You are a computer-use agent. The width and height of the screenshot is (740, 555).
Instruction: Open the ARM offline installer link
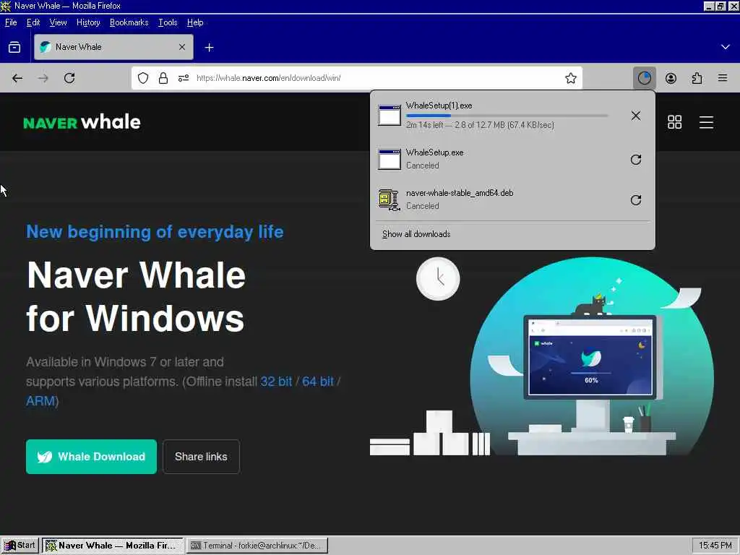pos(40,400)
